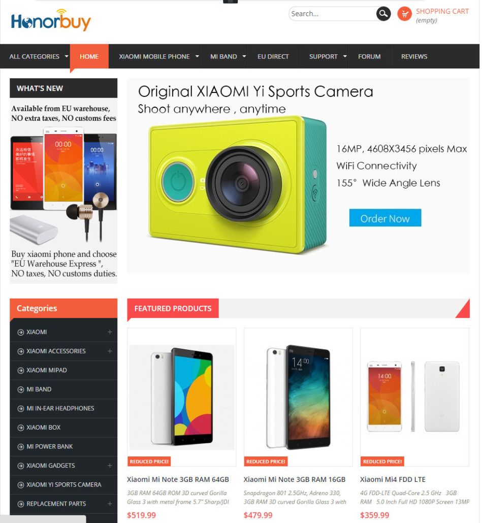
Task: Click the magnifier search icon
Action: (x=383, y=14)
